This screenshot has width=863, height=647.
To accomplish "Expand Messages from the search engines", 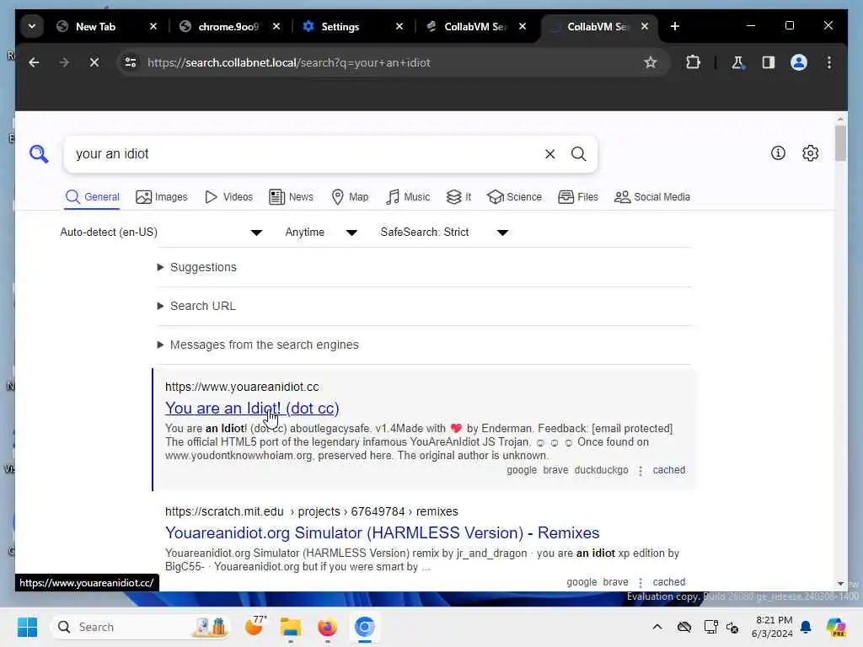I will pos(258,345).
